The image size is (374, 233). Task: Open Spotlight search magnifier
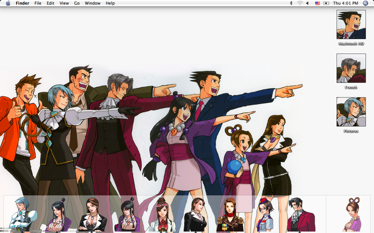[366, 3]
